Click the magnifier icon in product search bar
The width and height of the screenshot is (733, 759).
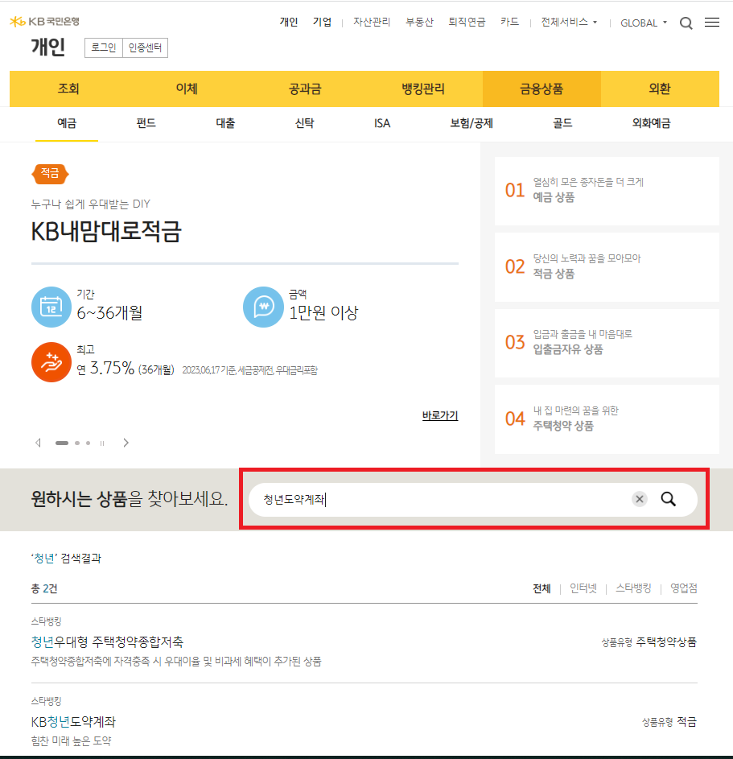click(x=669, y=499)
